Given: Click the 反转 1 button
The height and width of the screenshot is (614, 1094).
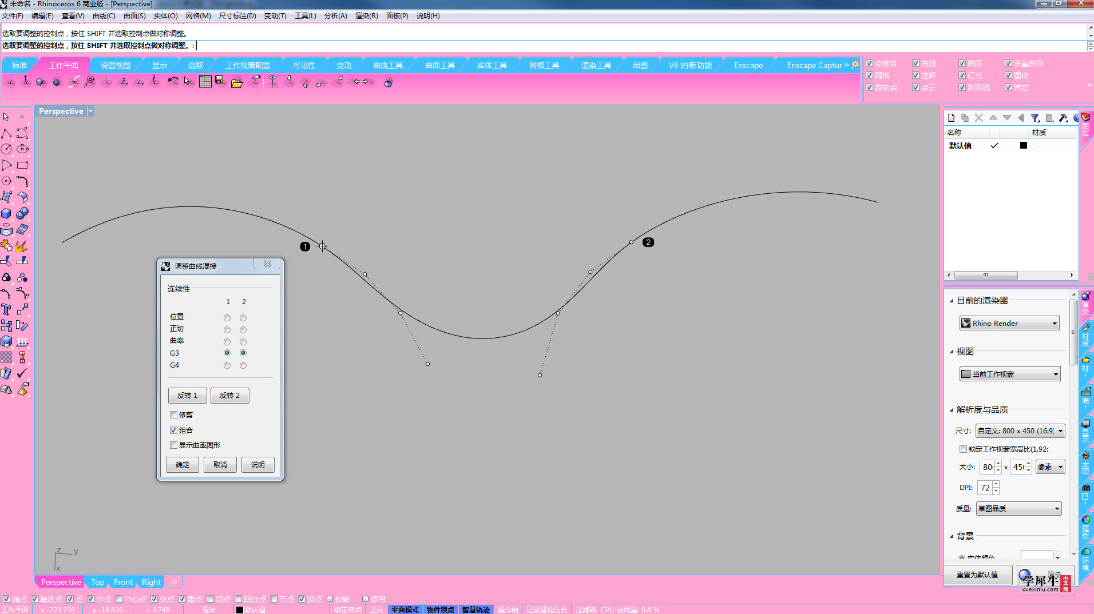Looking at the screenshot, I should pyautogui.click(x=187, y=396).
